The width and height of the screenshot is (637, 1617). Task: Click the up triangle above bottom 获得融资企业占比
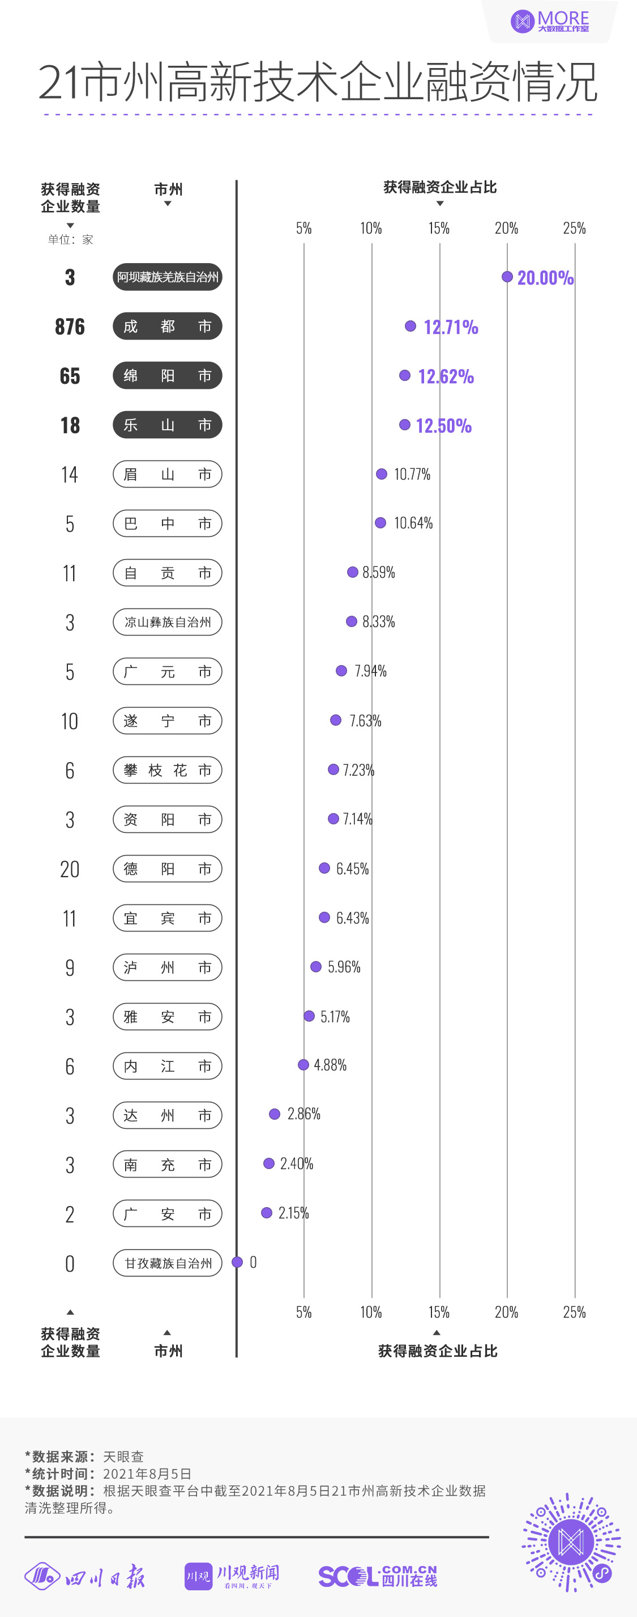437,1332
